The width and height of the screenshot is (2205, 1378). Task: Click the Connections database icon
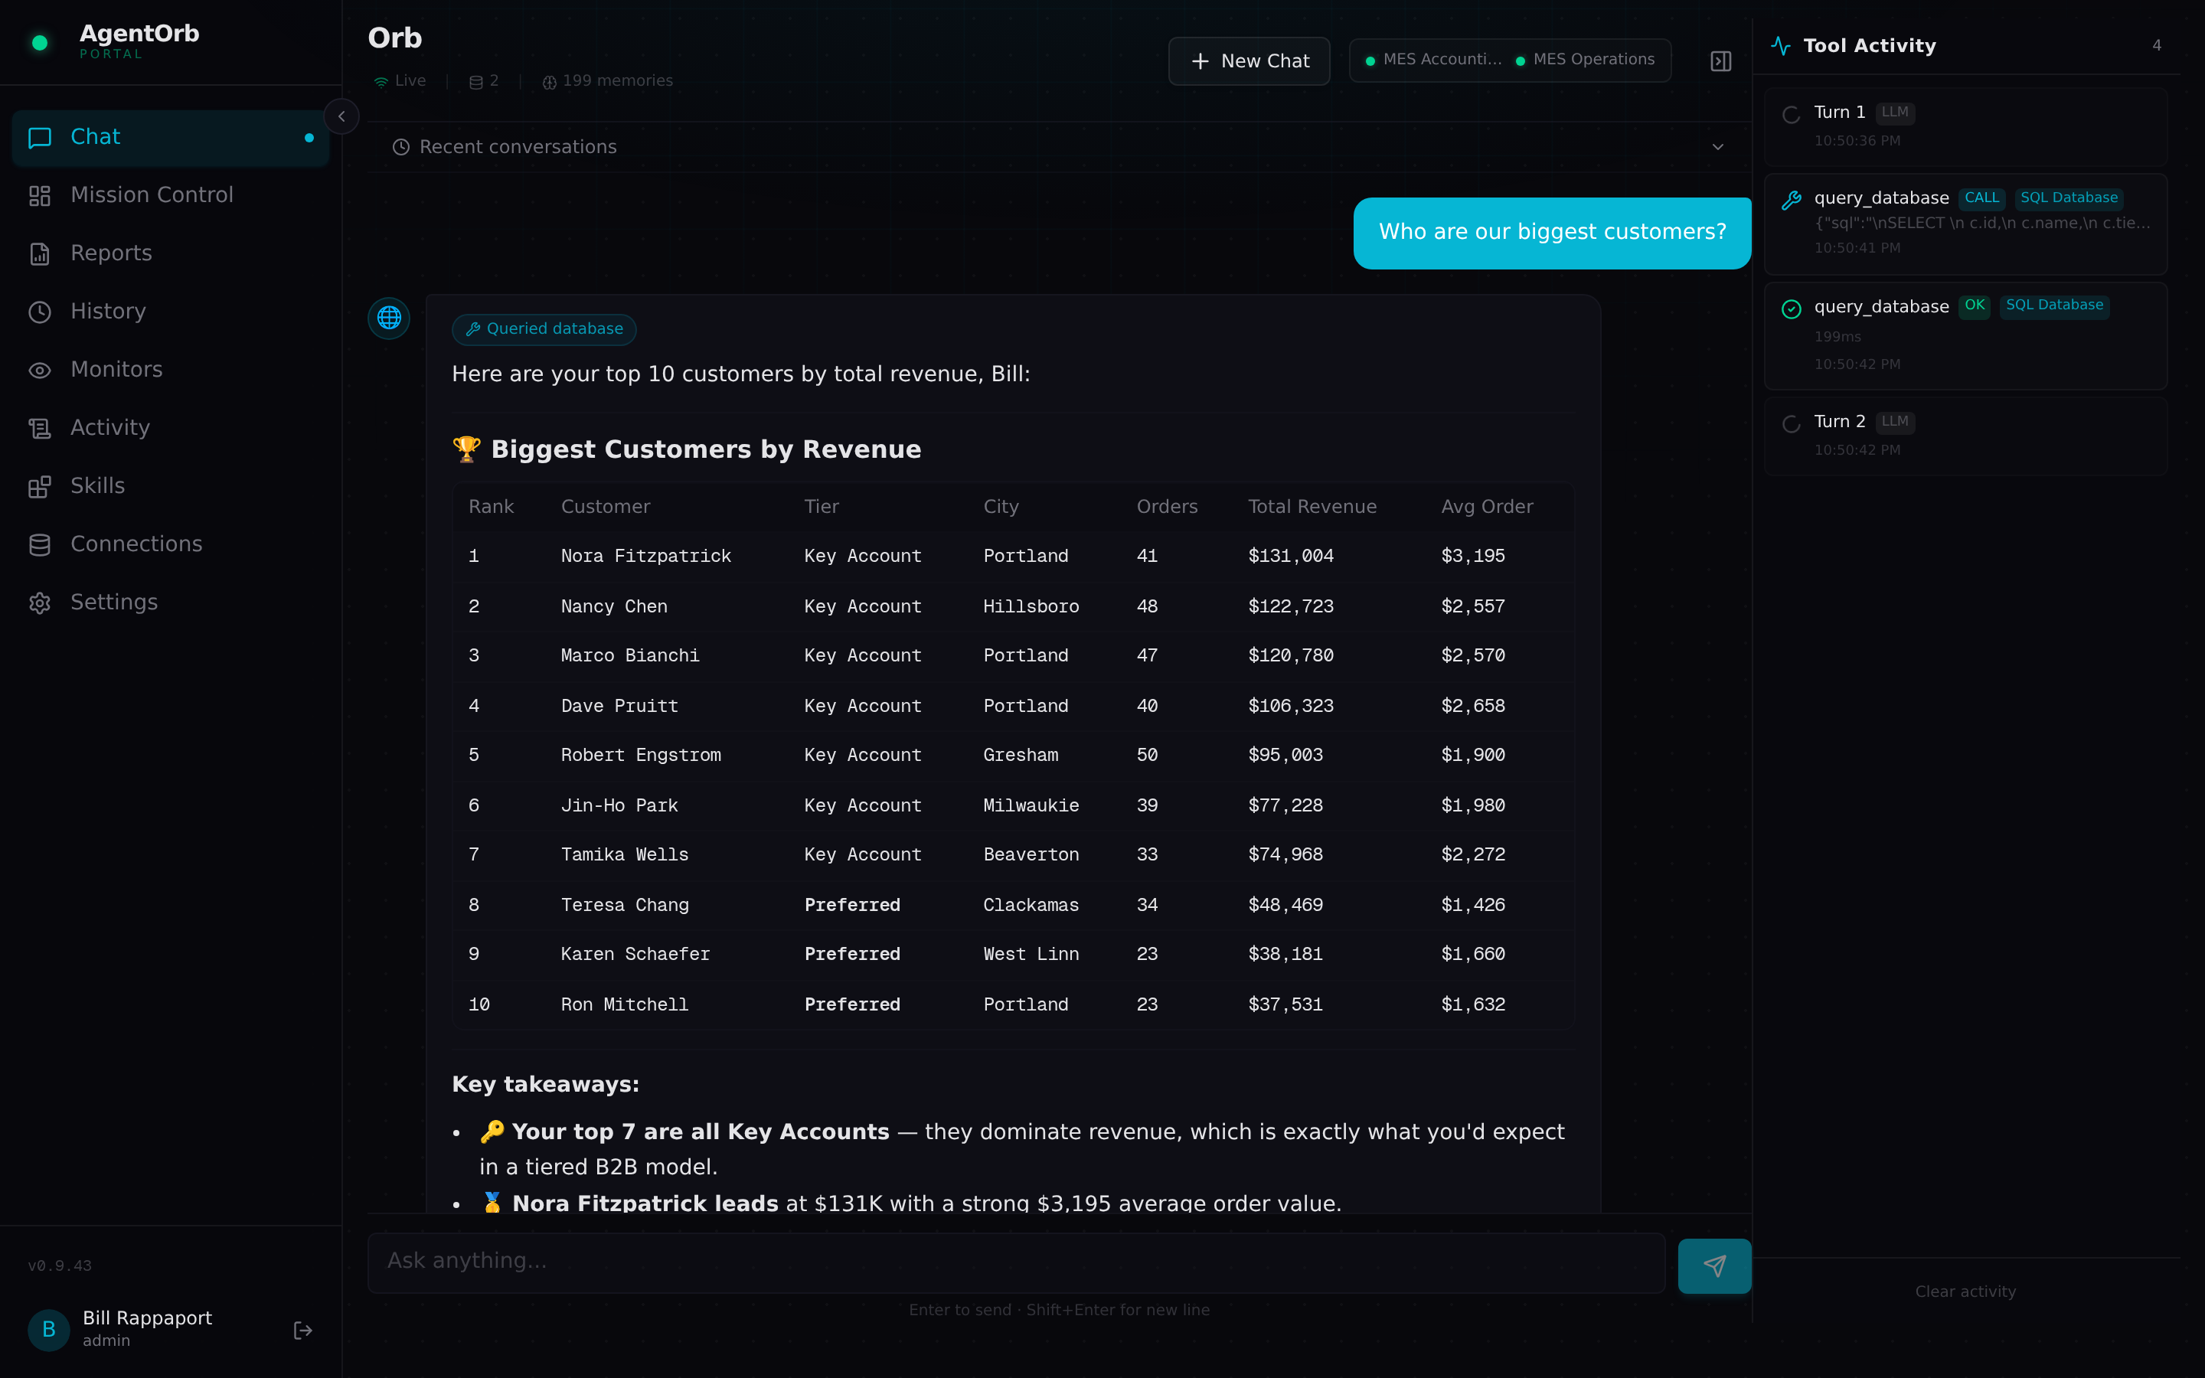pos(39,545)
